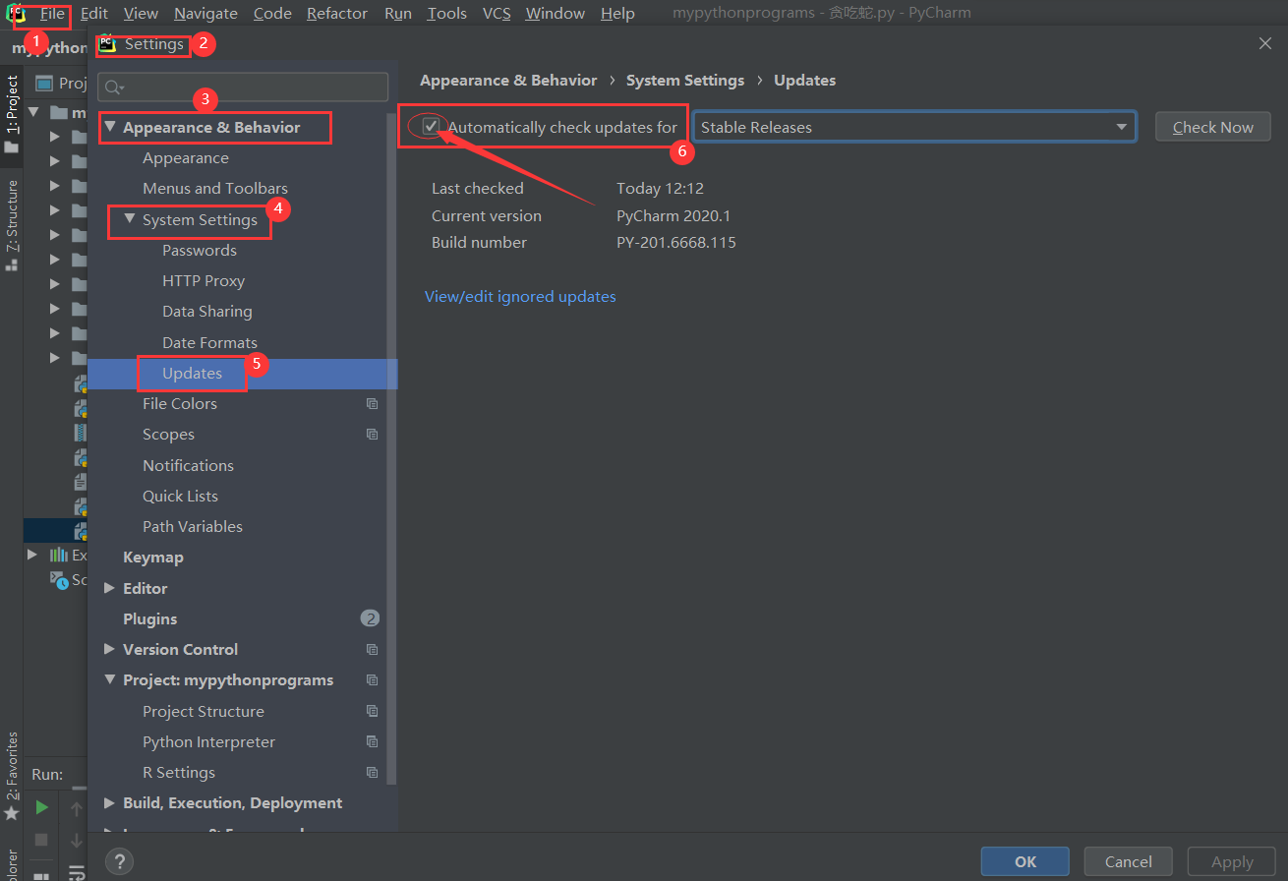Select Quick Lists settings page

(180, 497)
